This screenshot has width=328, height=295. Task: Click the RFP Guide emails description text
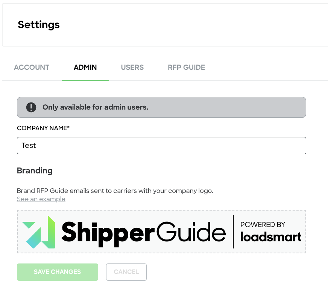click(x=115, y=191)
